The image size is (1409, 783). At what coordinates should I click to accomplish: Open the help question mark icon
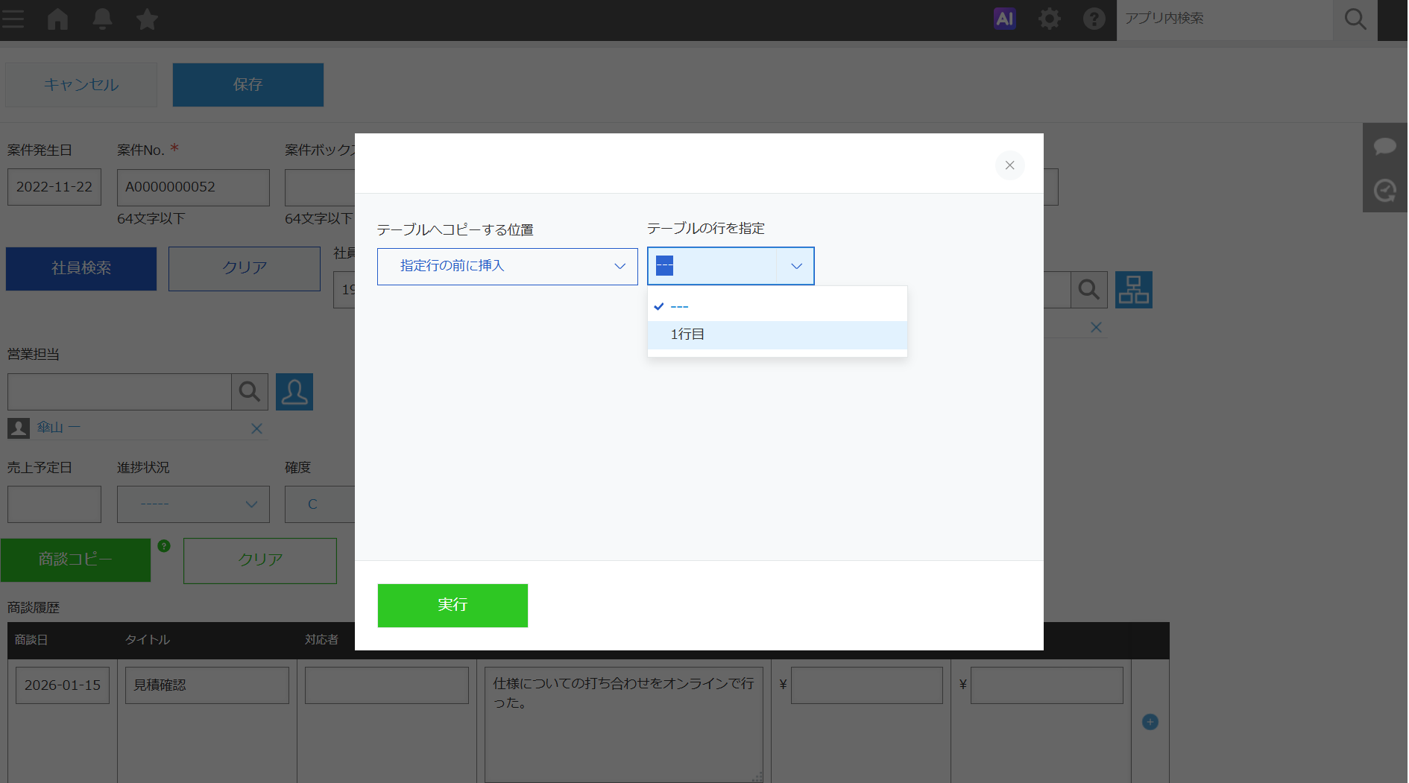1094,19
